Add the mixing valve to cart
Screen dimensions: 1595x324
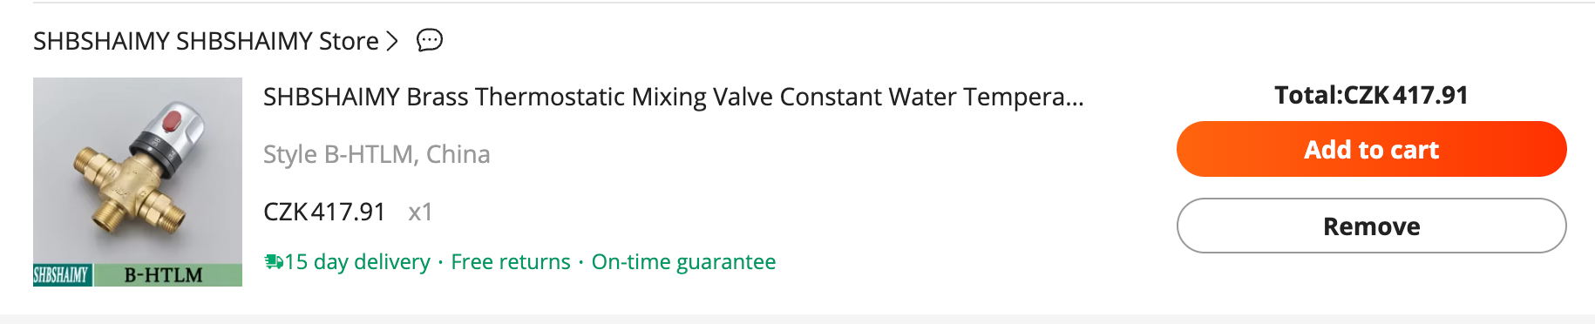click(1372, 149)
